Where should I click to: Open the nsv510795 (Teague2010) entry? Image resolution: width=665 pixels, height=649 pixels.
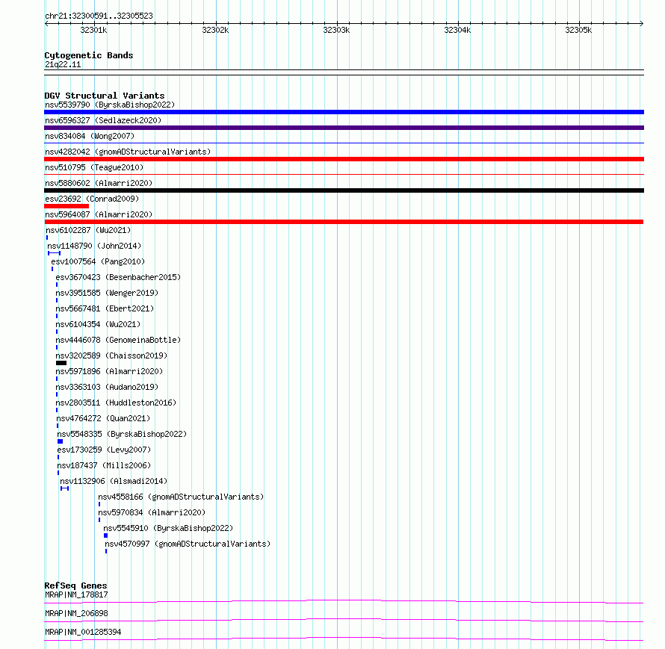[94, 167]
